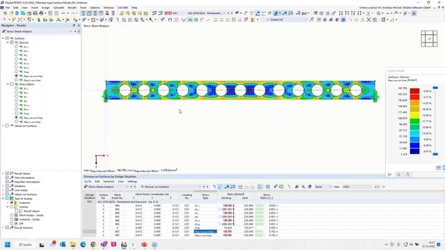Click the Print icon in the main toolbar
The image size is (445, 250).
coord(41,13)
